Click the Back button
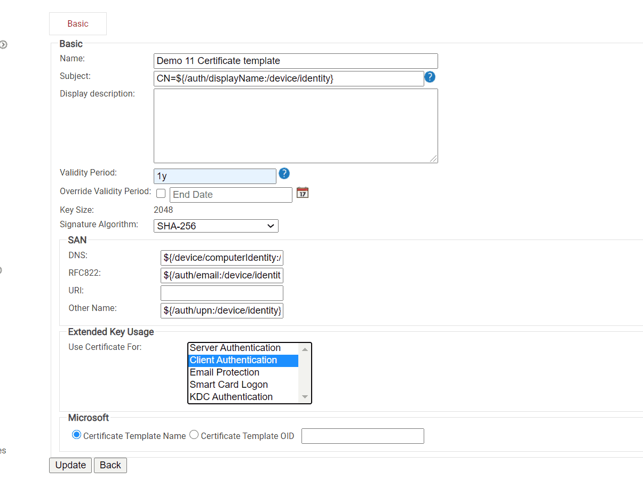 tap(110, 465)
